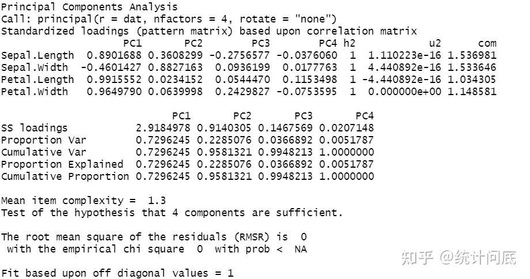This screenshot has width=530, height=279.
Task: Click the 知乎 @统计问底 watermark
Action: pos(459,258)
